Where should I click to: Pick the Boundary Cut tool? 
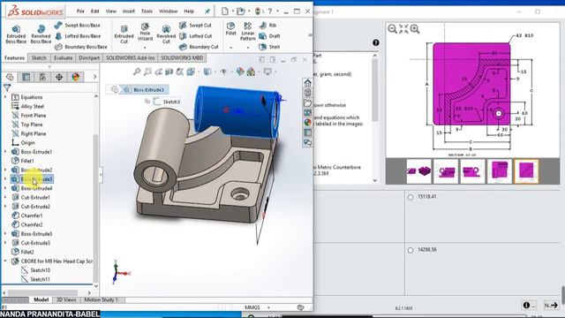tap(199, 47)
